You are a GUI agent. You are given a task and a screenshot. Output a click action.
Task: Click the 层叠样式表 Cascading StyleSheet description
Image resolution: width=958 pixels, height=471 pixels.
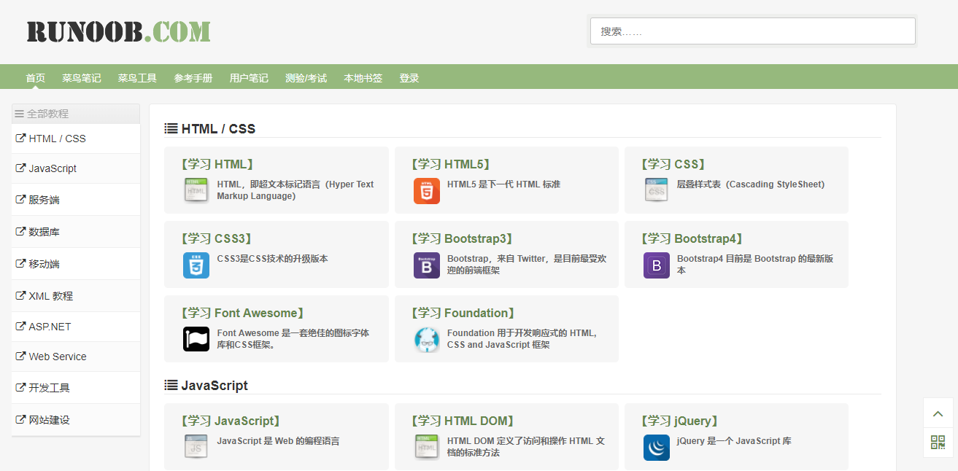click(751, 184)
